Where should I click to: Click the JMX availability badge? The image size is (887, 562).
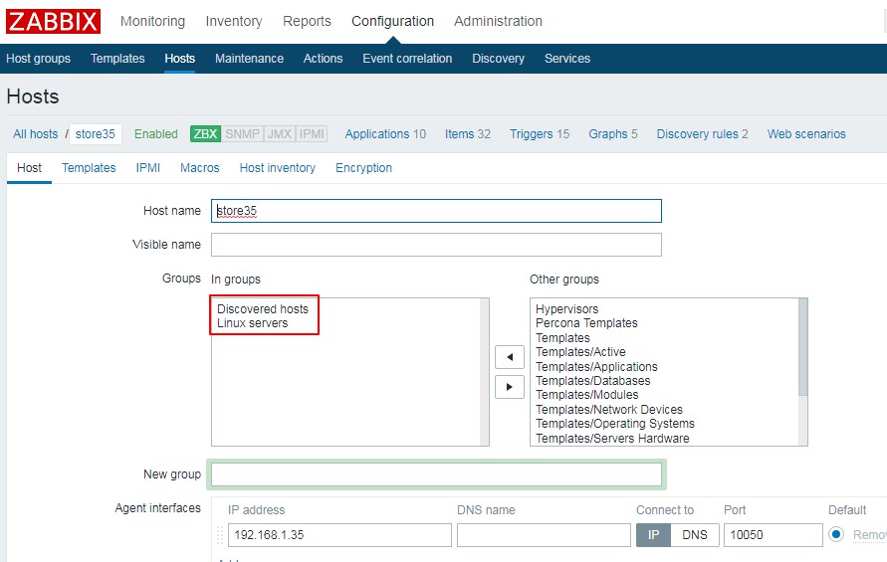279,134
